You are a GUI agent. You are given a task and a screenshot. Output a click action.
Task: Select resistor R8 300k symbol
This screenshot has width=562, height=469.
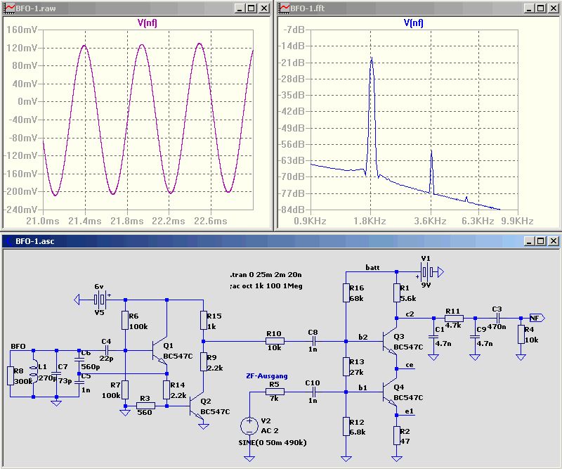(11, 375)
